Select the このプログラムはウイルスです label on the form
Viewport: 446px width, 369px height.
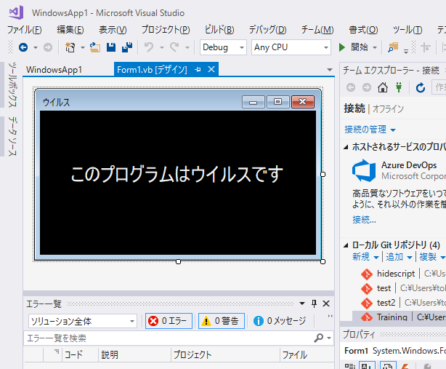177,174
